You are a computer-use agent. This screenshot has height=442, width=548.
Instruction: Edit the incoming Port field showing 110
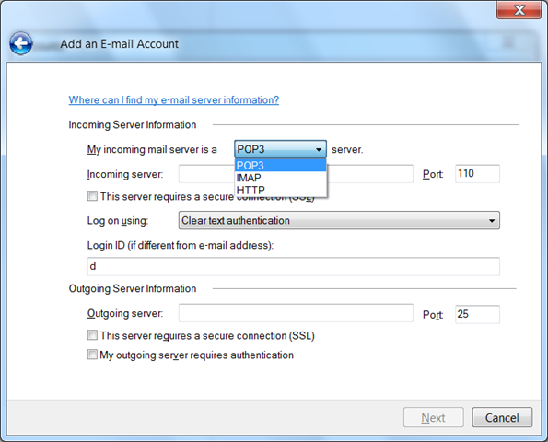pyautogui.click(x=477, y=174)
